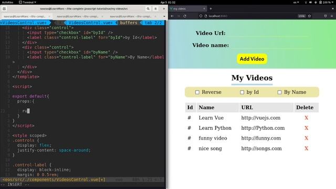Open the clock showing Apr 5 01:32
Image resolution: width=336 pixels, height=189 pixels.
[168, 2]
